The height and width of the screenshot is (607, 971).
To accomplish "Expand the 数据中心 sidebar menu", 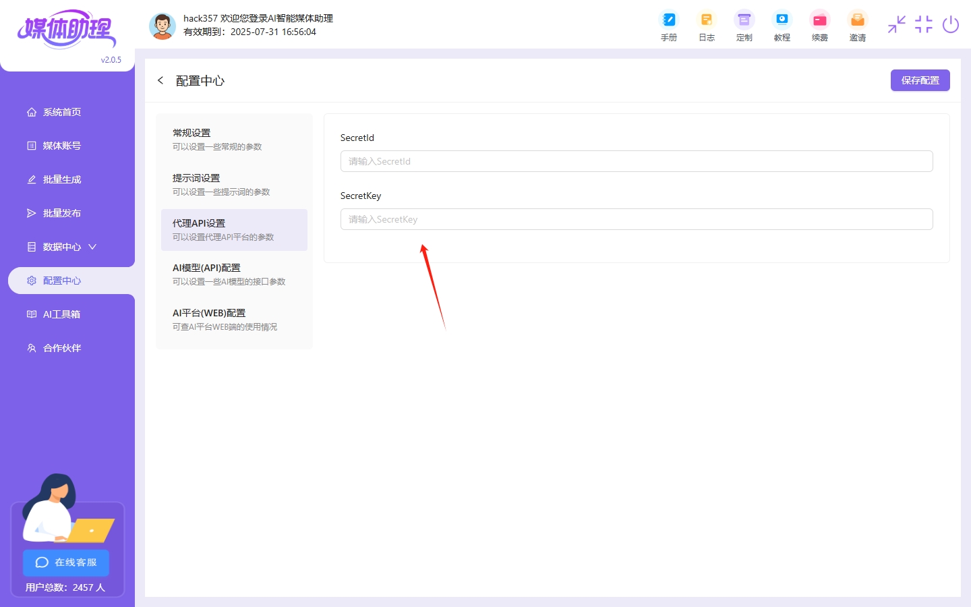I will click(x=61, y=246).
